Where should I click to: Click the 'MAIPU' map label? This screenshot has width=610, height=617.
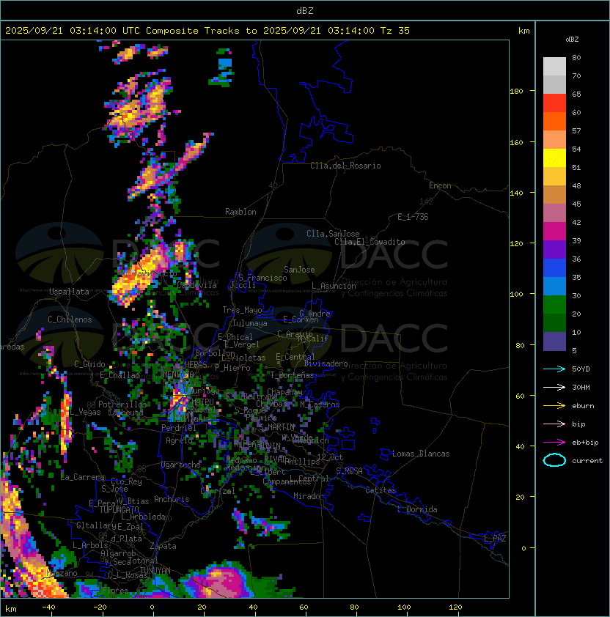[202, 402]
